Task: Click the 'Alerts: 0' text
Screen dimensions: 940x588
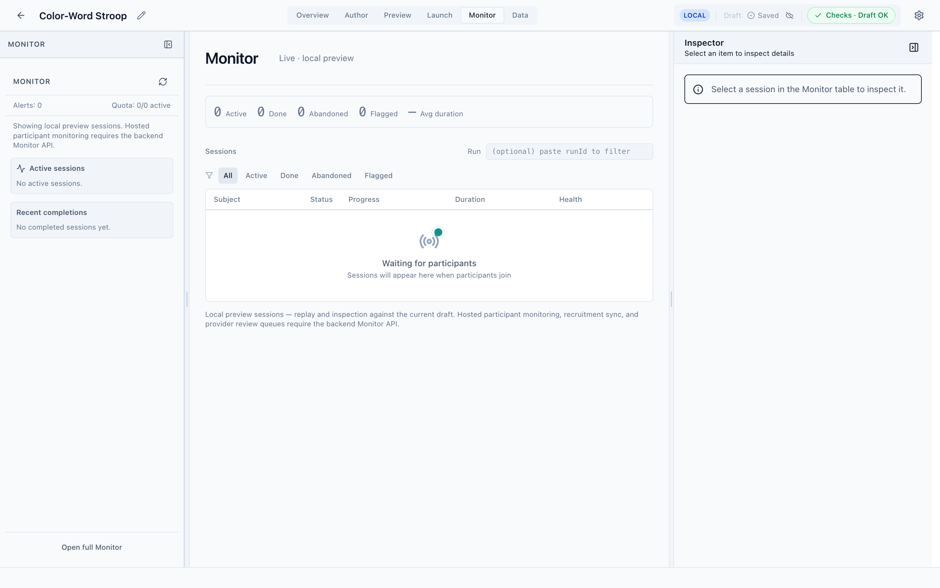Action: pos(27,106)
